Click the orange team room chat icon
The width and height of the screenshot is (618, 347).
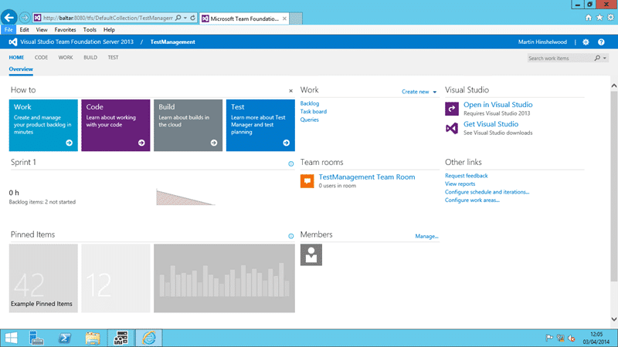pyautogui.click(x=307, y=181)
